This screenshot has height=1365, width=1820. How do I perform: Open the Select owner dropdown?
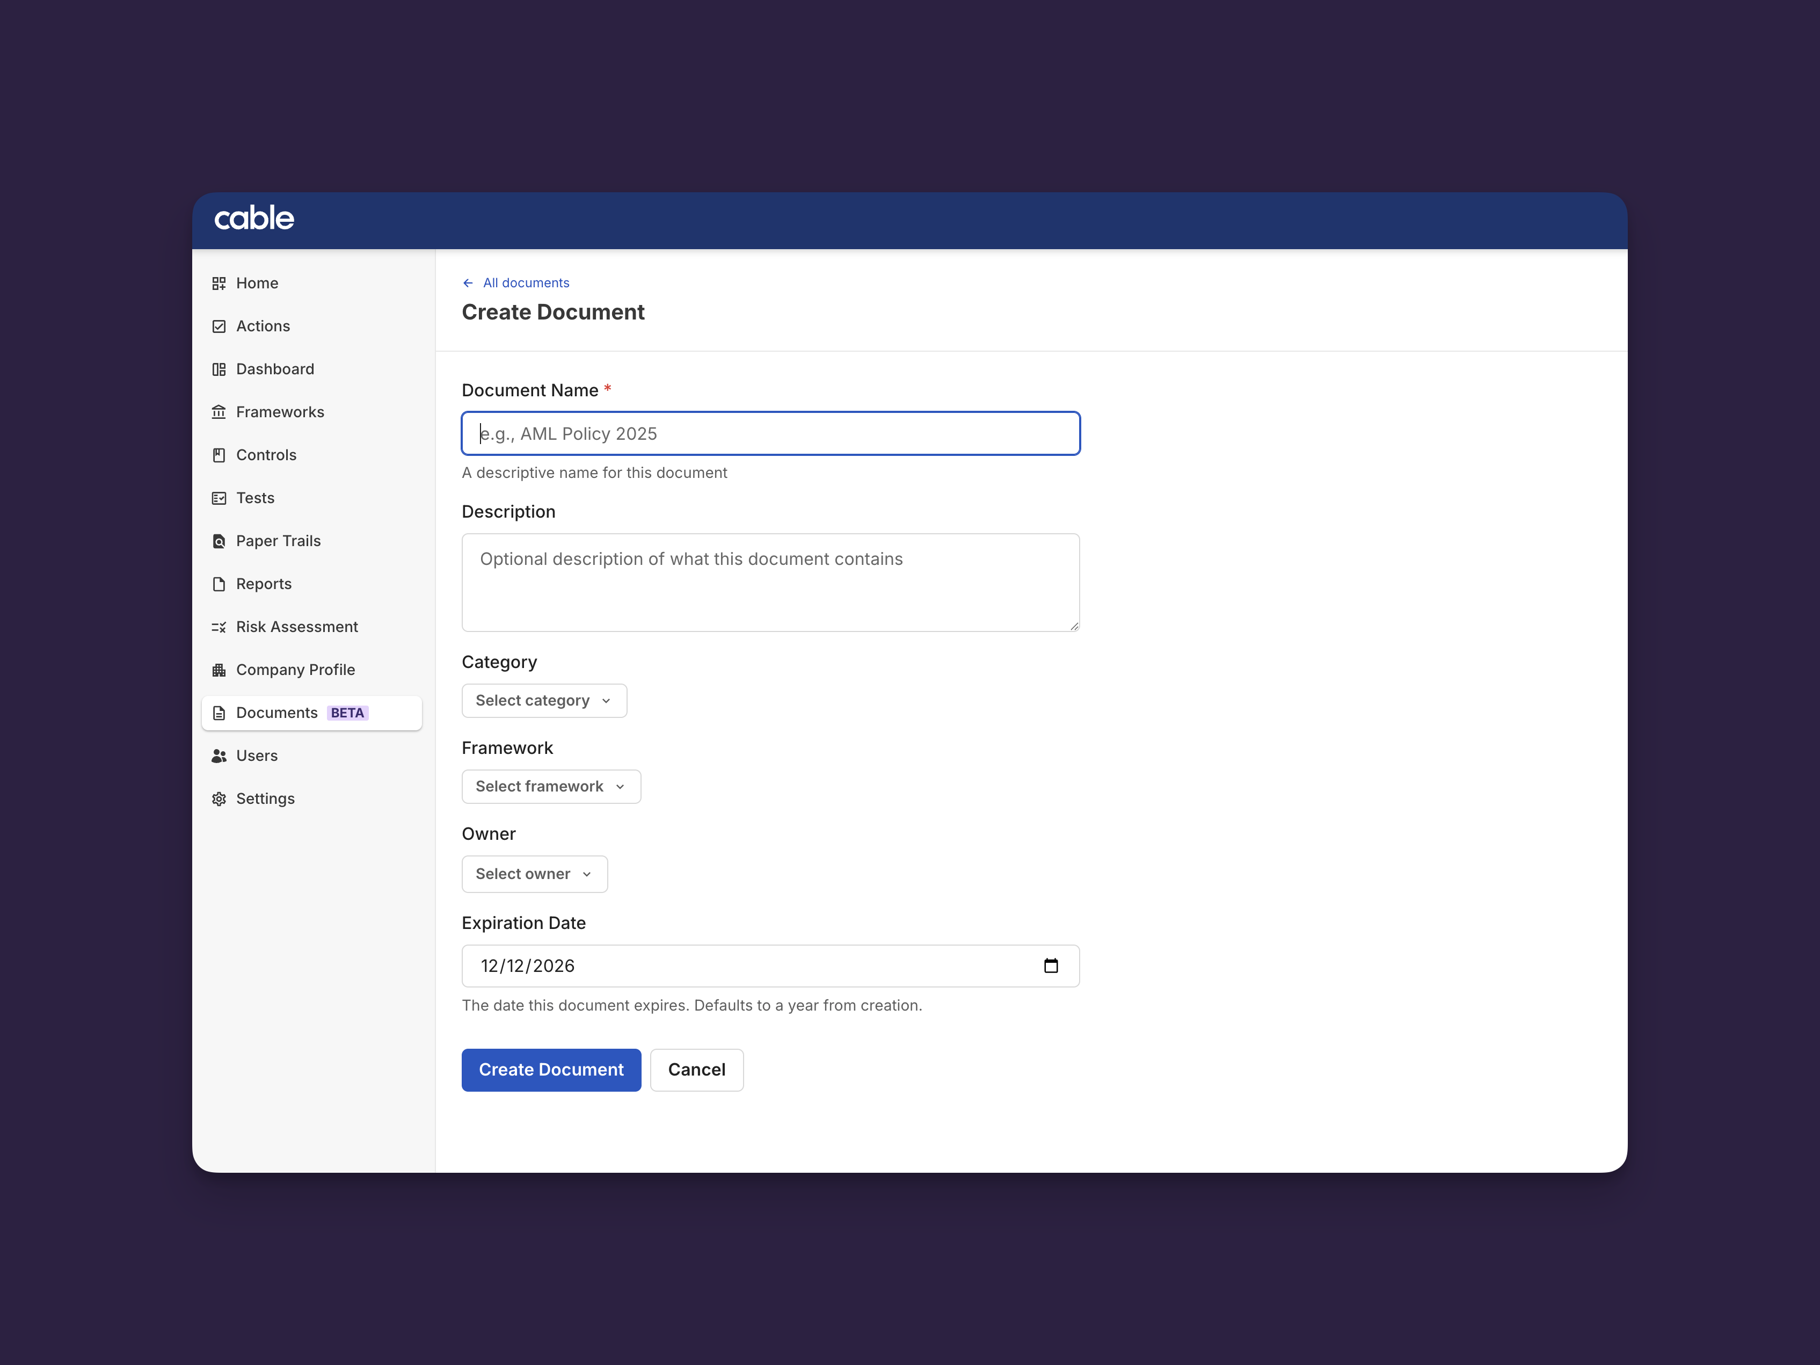click(x=534, y=874)
